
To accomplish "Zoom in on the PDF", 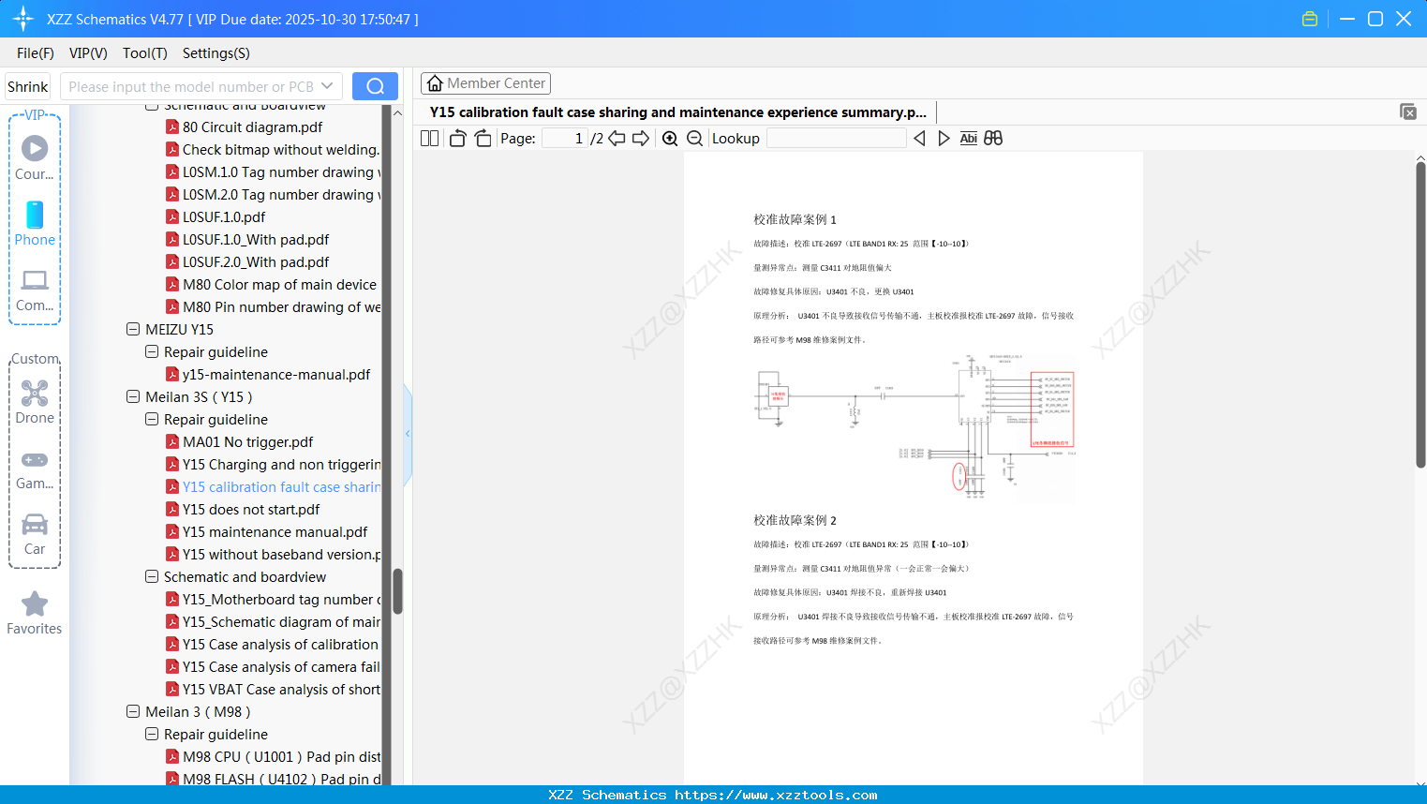I will (670, 139).
